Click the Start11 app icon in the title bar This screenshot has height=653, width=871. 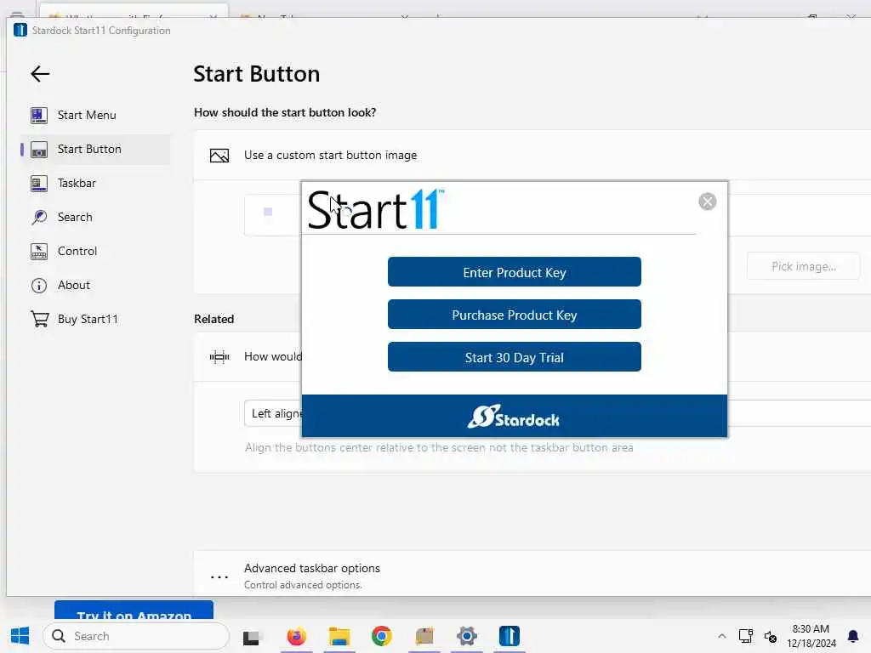(20, 30)
